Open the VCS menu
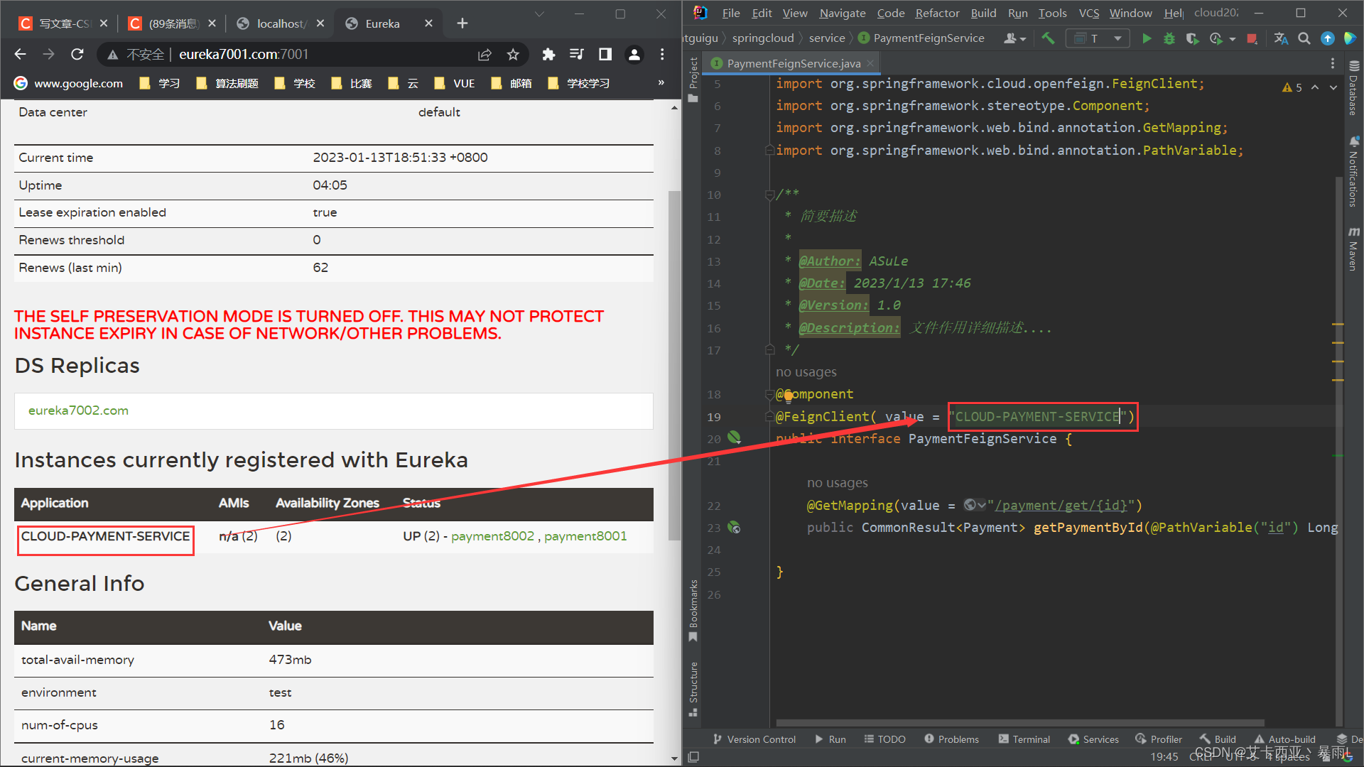 coord(1089,13)
